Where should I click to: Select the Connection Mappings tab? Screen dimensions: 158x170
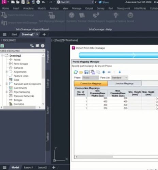pyautogui.click(x=91, y=84)
